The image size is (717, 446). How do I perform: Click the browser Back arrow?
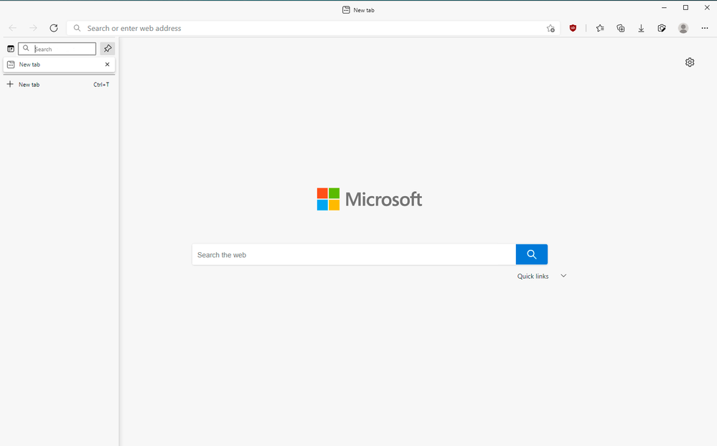13,28
